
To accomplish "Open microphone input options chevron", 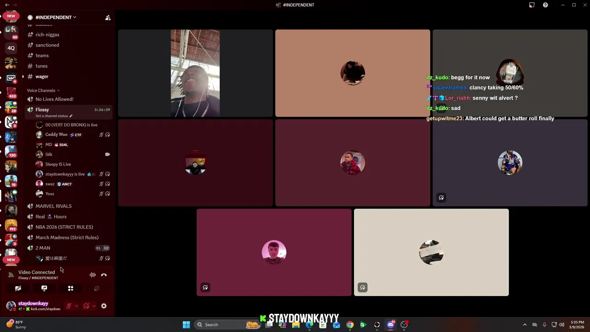I will [x=77, y=306].
